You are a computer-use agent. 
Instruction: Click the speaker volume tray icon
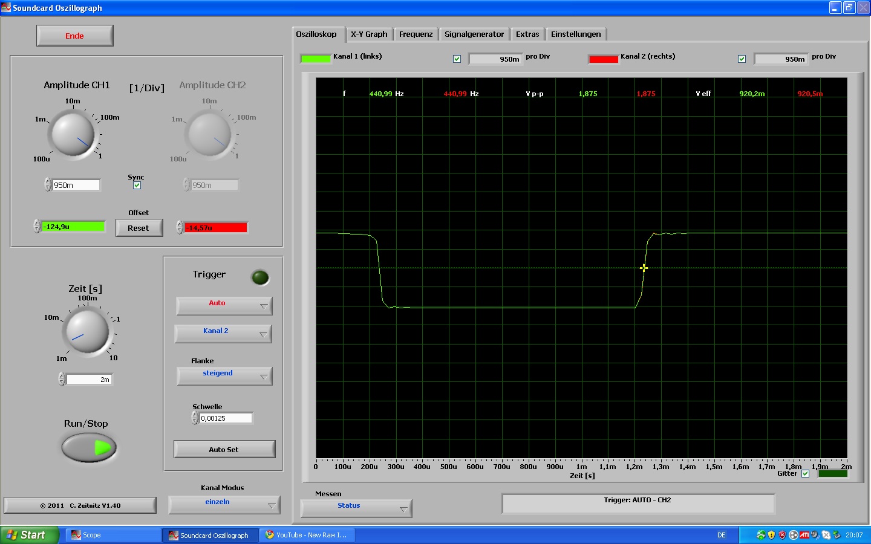pyautogui.click(x=815, y=535)
